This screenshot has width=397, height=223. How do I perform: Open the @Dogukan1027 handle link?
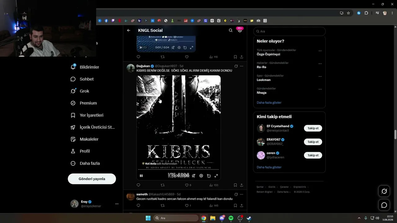[x=166, y=66]
